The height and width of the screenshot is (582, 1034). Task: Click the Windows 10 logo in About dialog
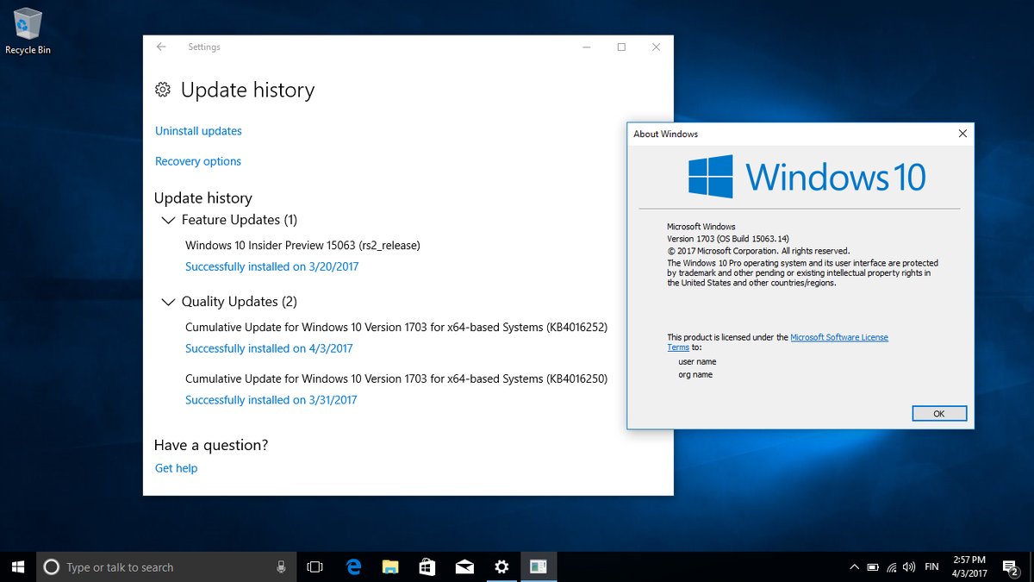coord(807,177)
